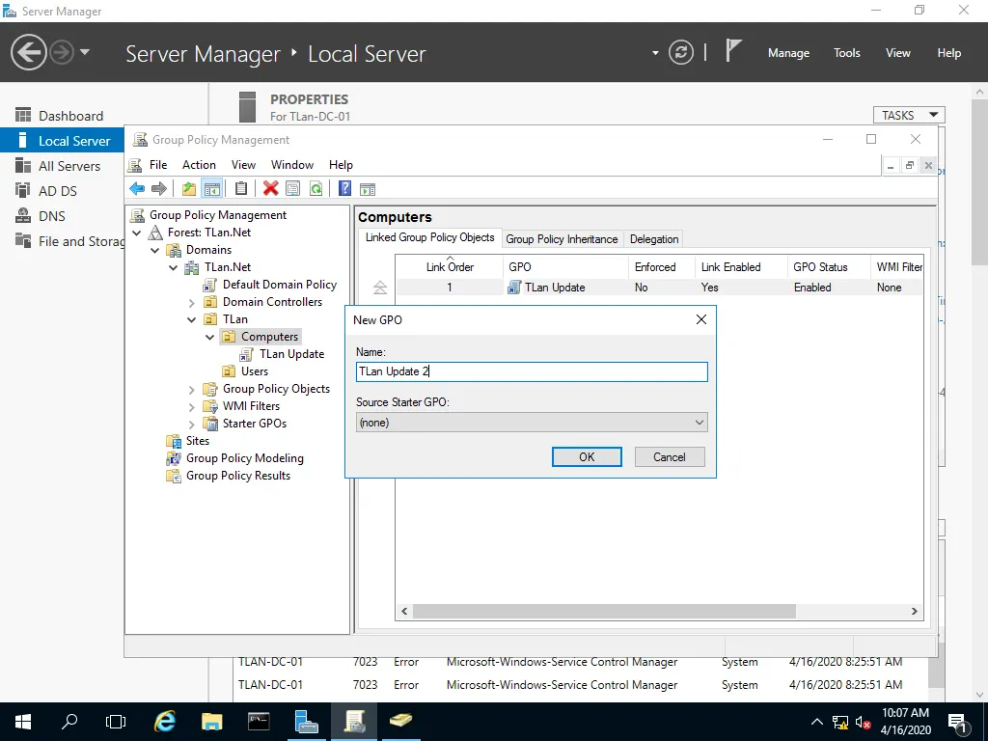Click the blue Back arrow in toolbar
Screen dimensions: 988x741
point(137,189)
